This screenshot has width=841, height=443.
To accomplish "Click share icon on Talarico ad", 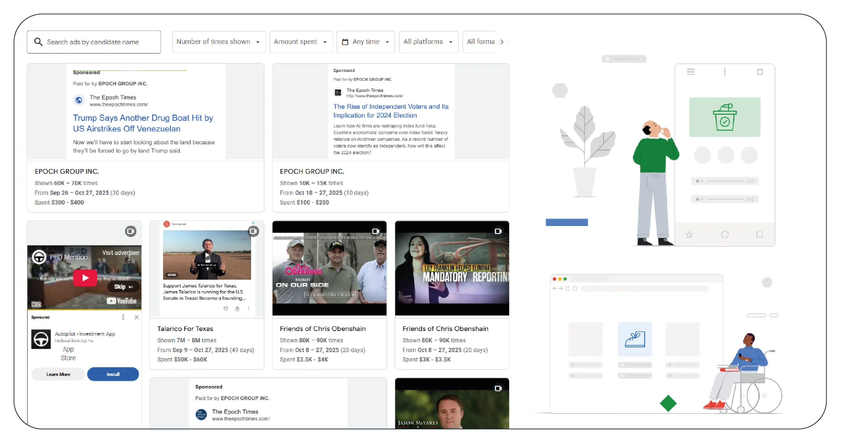I will click(237, 309).
